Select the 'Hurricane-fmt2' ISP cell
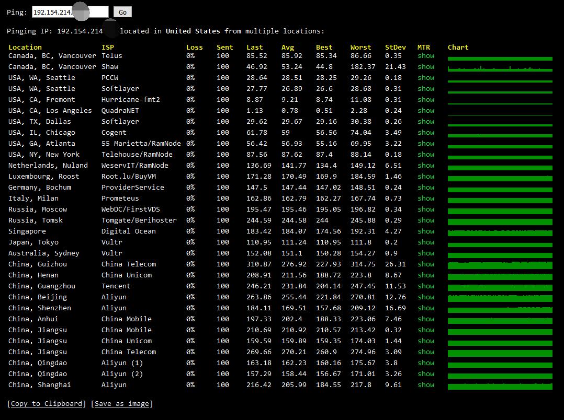564x420 pixels. [131, 100]
